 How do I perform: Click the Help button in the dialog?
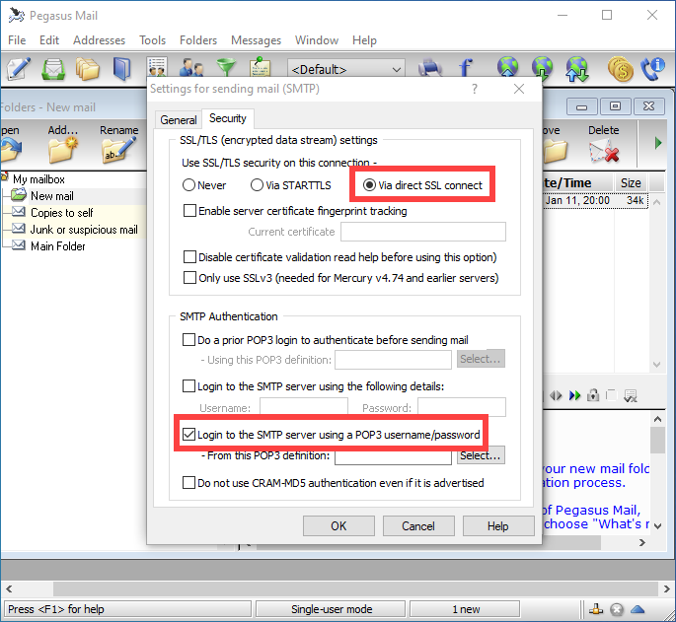point(498,526)
